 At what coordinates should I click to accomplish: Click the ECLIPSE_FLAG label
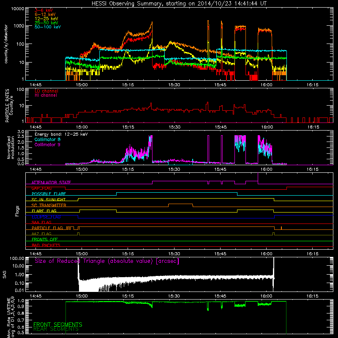(46, 217)
